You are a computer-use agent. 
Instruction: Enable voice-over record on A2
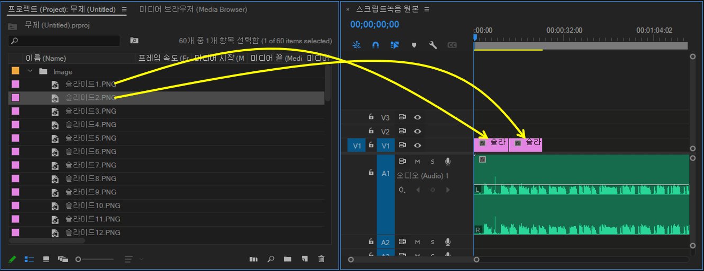click(448, 242)
